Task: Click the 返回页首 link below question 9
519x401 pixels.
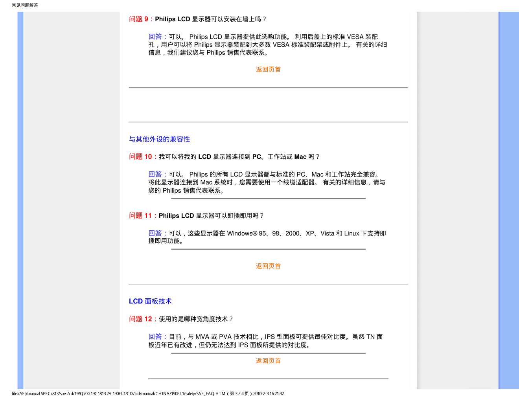Action: coord(268,69)
